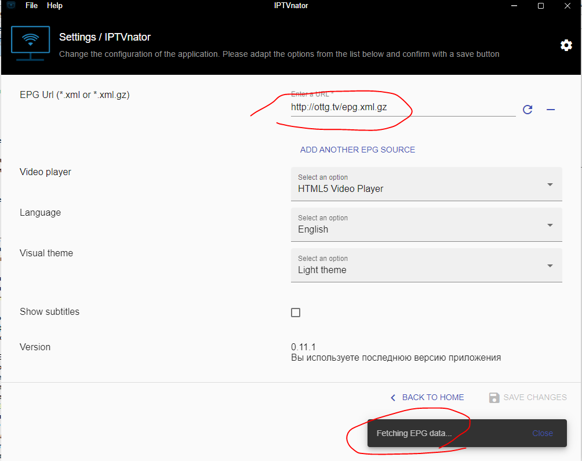
Task: Click the back chevron icon
Action: pos(393,398)
